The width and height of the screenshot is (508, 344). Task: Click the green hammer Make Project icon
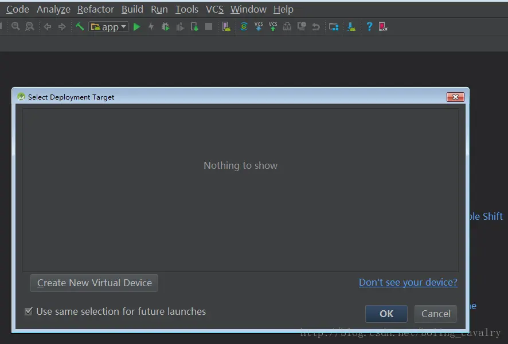pos(79,26)
